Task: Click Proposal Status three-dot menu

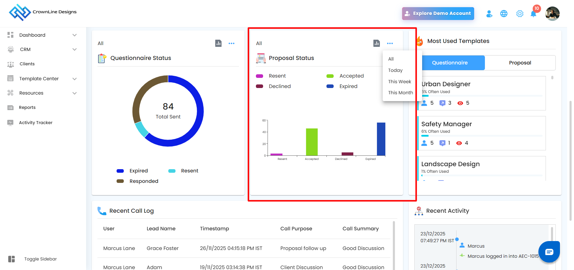Action: point(390,44)
